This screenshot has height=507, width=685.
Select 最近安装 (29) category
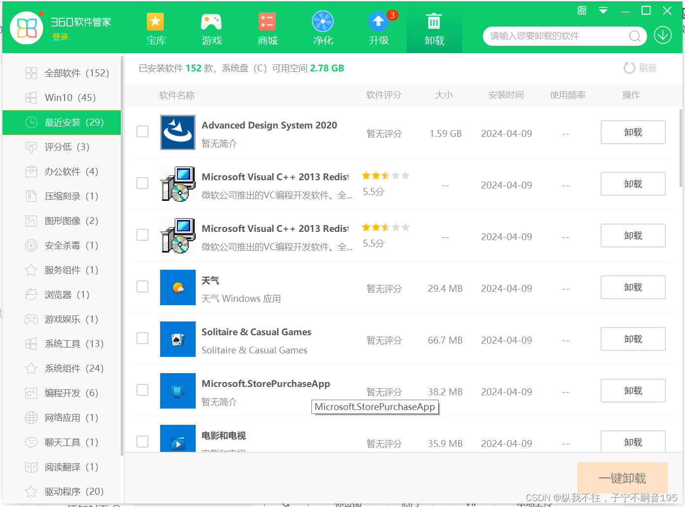[x=62, y=122]
